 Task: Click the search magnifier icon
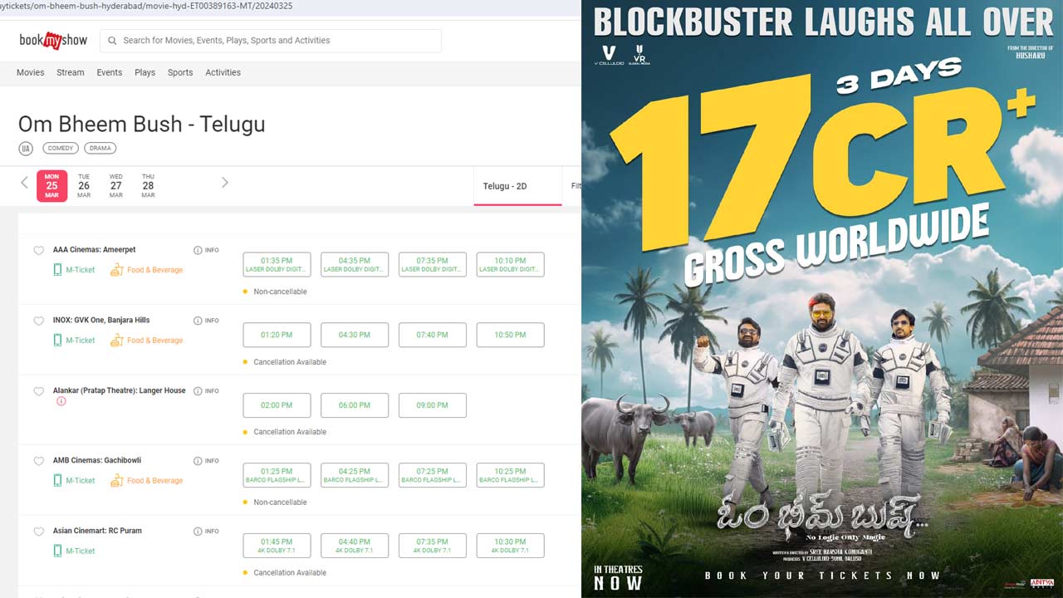[111, 40]
